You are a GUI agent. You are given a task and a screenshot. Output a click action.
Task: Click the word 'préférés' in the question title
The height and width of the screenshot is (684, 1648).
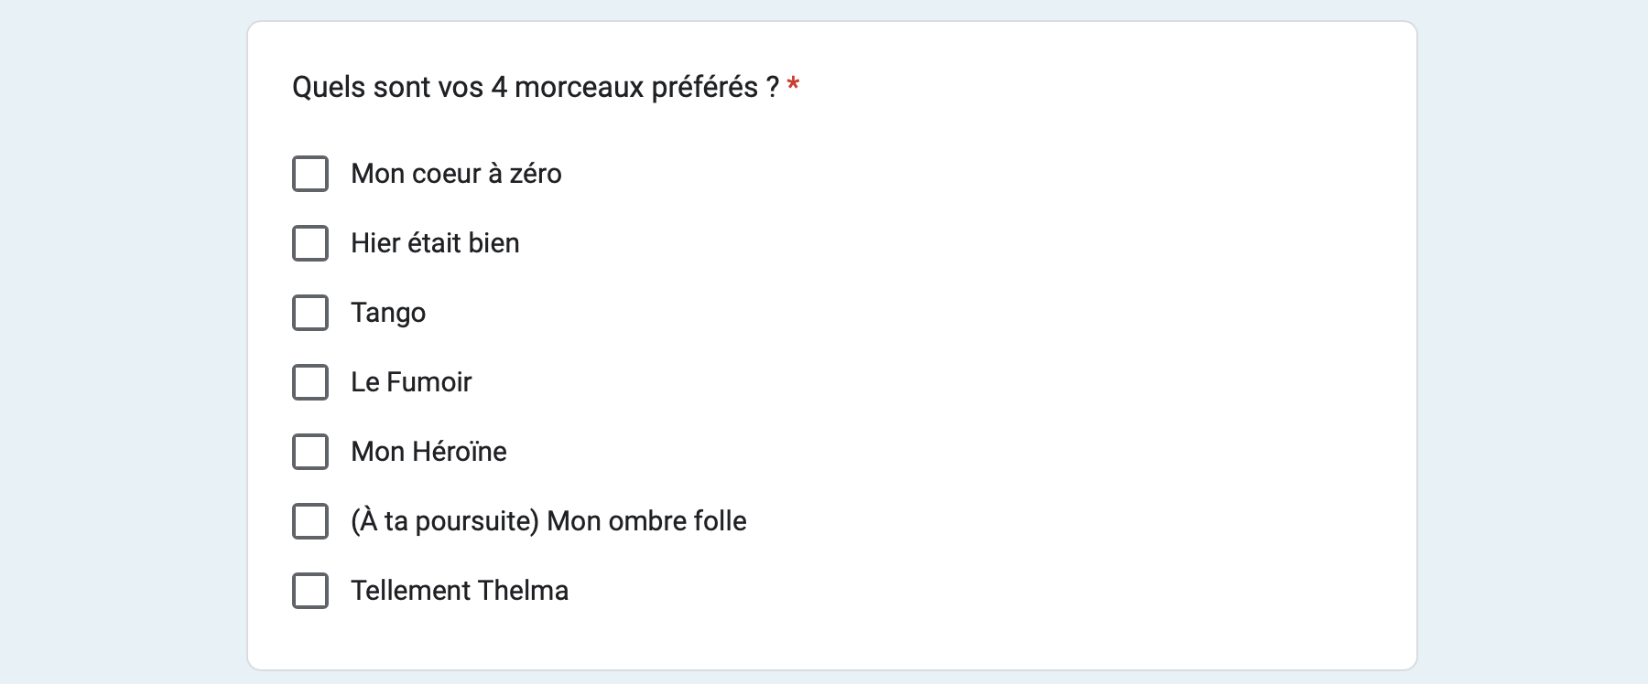pos(704,87)
